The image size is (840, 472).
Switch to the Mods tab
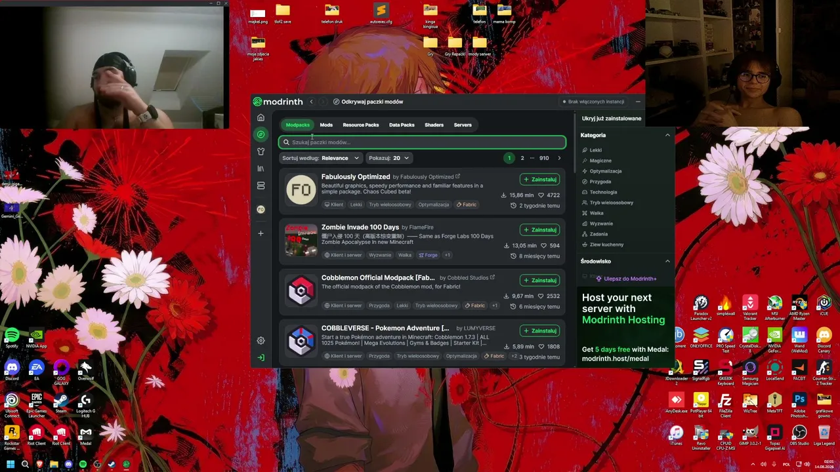tap(326, 125)
